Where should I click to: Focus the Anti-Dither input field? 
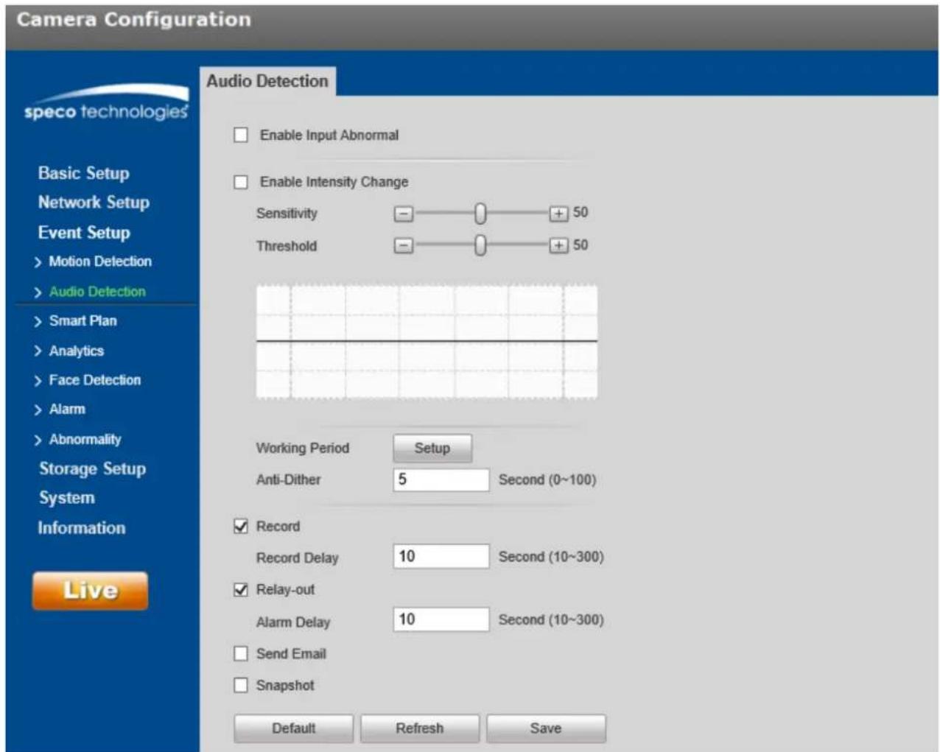point(441,479)
